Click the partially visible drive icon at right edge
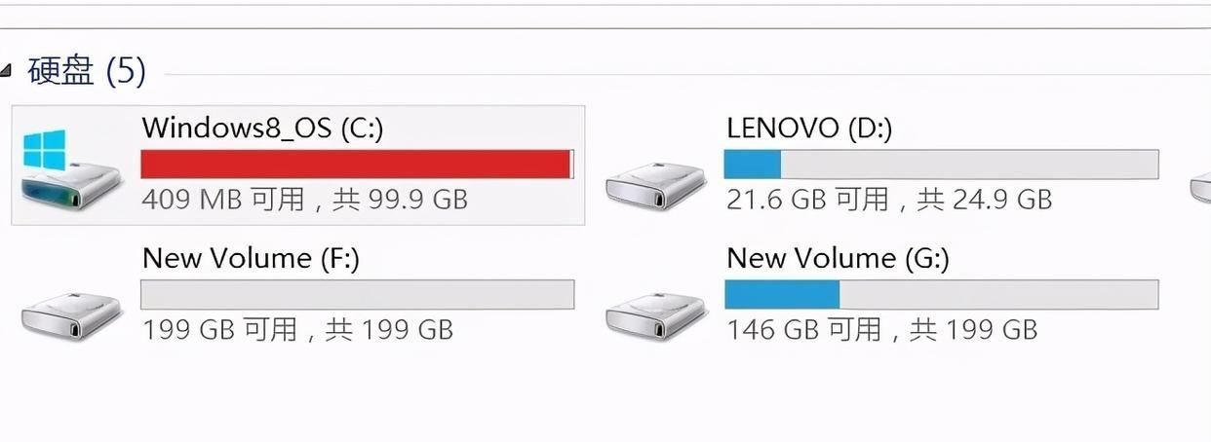This screenshot has width=1211, height=442. click(x=1200, y=185)
